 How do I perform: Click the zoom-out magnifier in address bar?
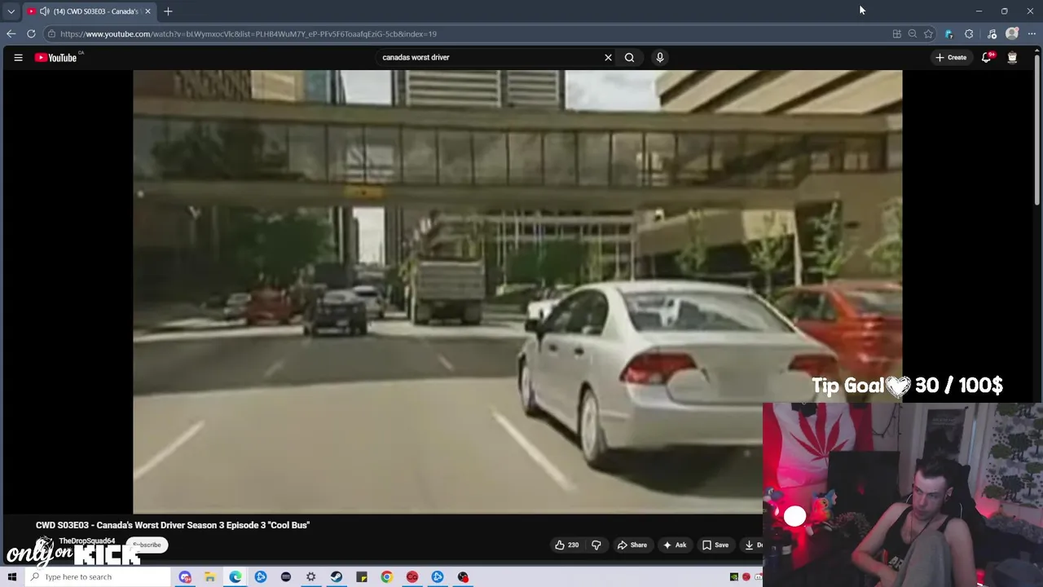coord(913,33)
